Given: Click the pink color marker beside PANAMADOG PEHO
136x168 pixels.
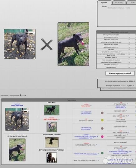Looking at the screenshot, I should pos(102,137).
